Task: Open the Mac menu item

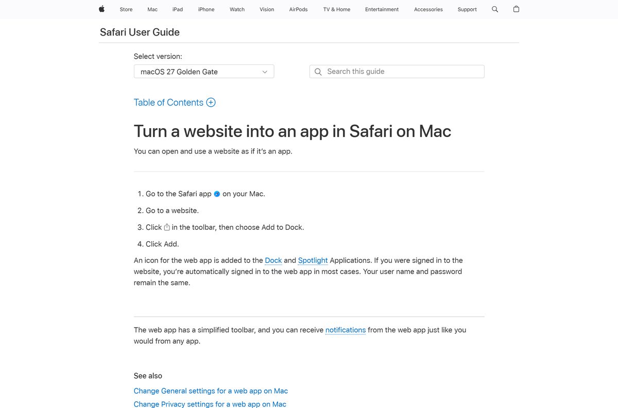Action: coord(152,9)
